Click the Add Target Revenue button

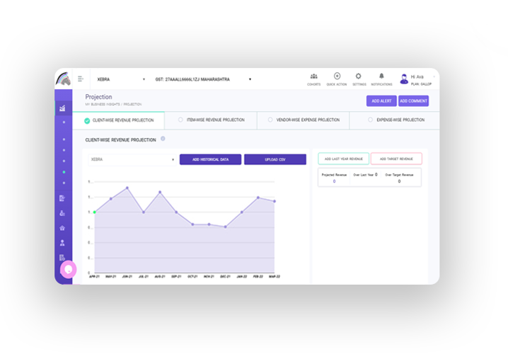[396, 159]
